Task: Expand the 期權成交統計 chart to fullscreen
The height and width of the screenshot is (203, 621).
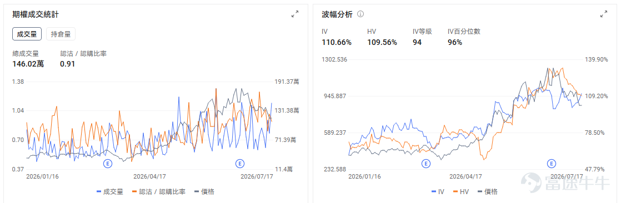Action: (294, 14)
